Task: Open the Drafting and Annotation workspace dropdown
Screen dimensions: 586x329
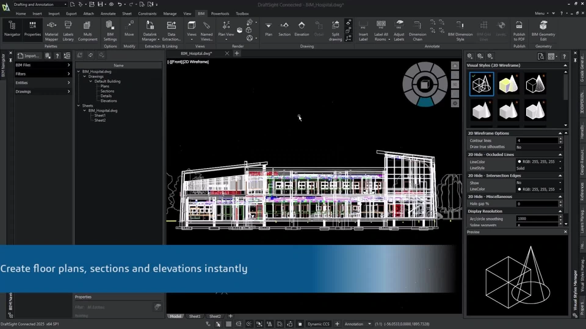Action: (x=40, y=4)
